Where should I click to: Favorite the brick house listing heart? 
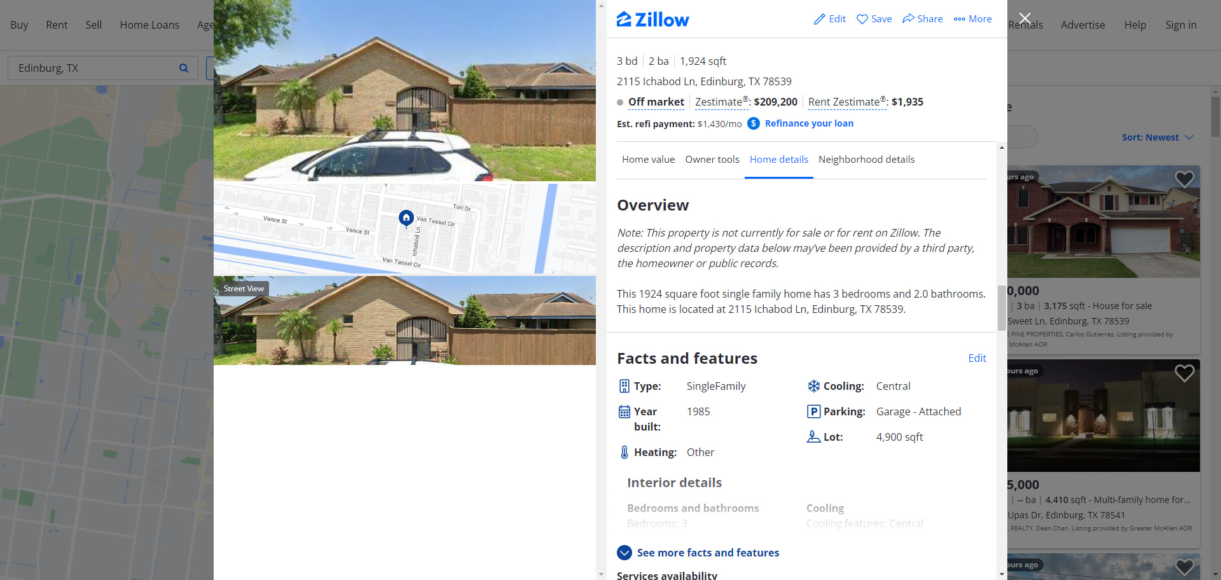click(1184, 179)
